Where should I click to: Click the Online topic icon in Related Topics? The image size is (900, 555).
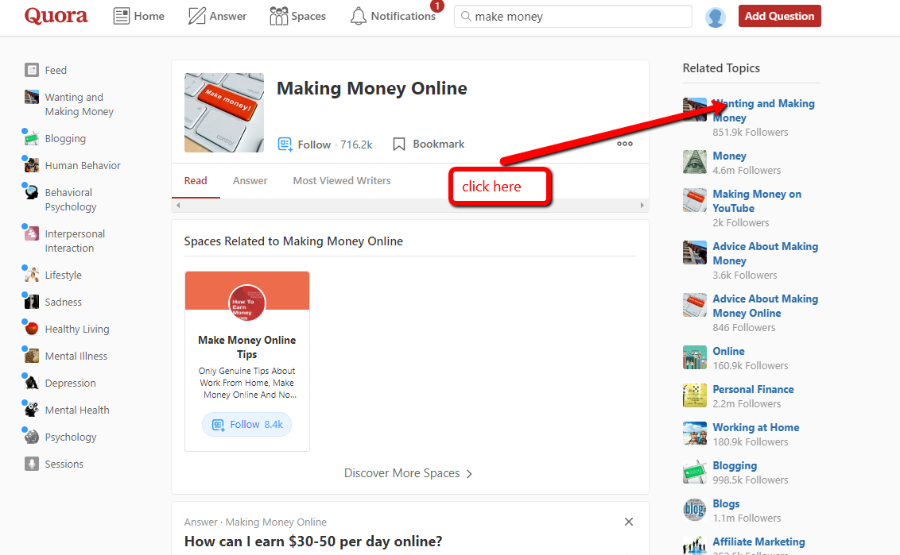[x=695, y=357]
